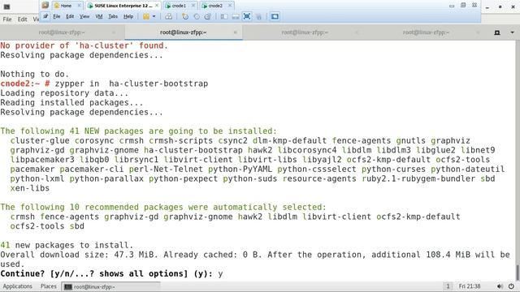The height and width of the screenshot is (292, 520).
Task: Click the revert to snapshot icon
Action: 197,16
